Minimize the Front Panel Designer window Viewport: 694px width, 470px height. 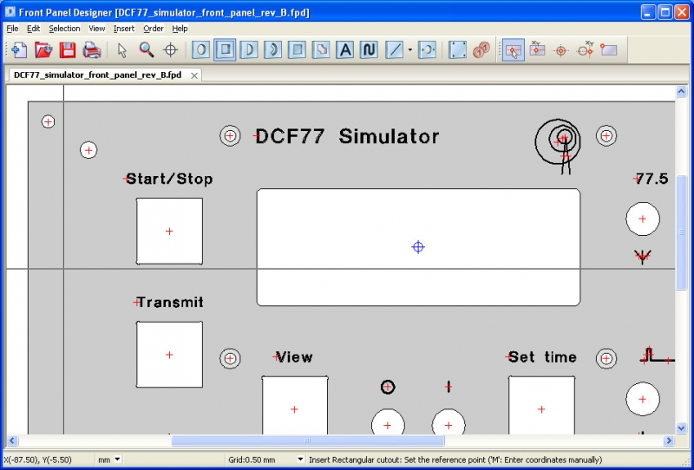pos(648,12)
